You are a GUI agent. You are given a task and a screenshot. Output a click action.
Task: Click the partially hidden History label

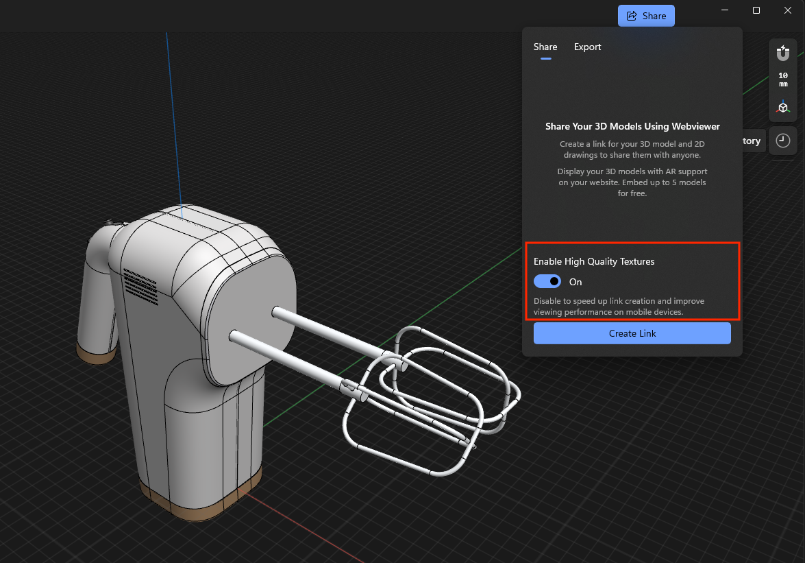click(751, 141)
